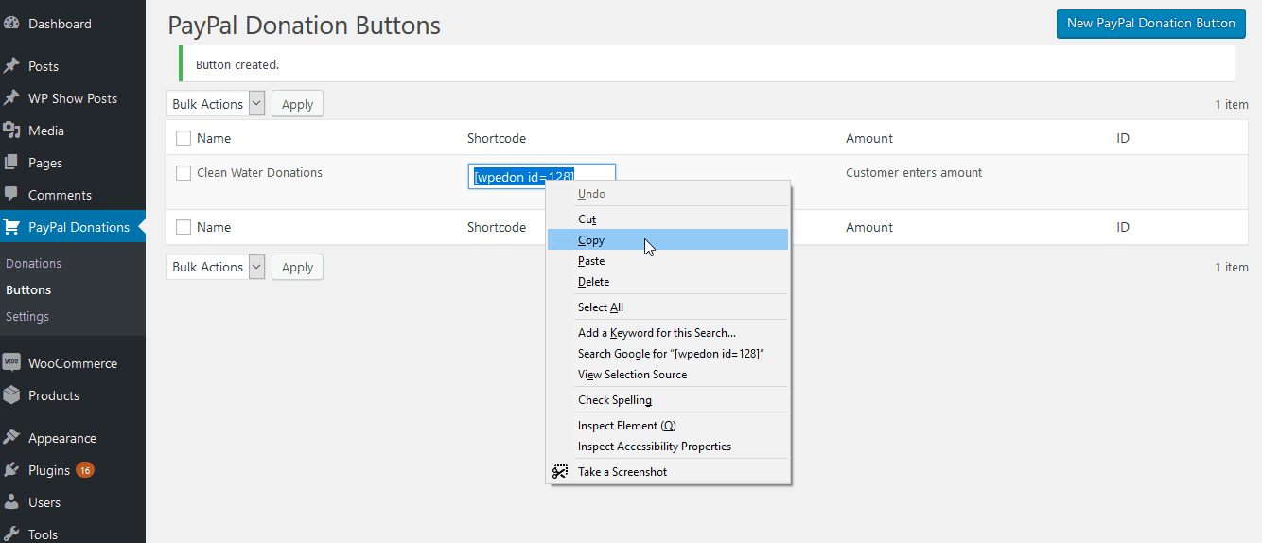Screen dimensions: 1262x543
Task: Click the Dashboard gauge icon
Action: pos(11,24)
